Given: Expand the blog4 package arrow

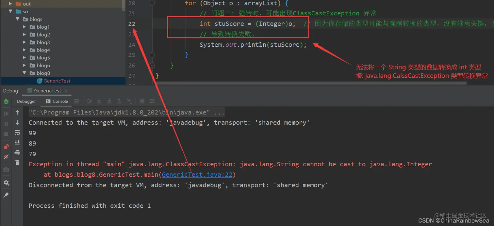Looking at the screenshot, I should point(25,50).
